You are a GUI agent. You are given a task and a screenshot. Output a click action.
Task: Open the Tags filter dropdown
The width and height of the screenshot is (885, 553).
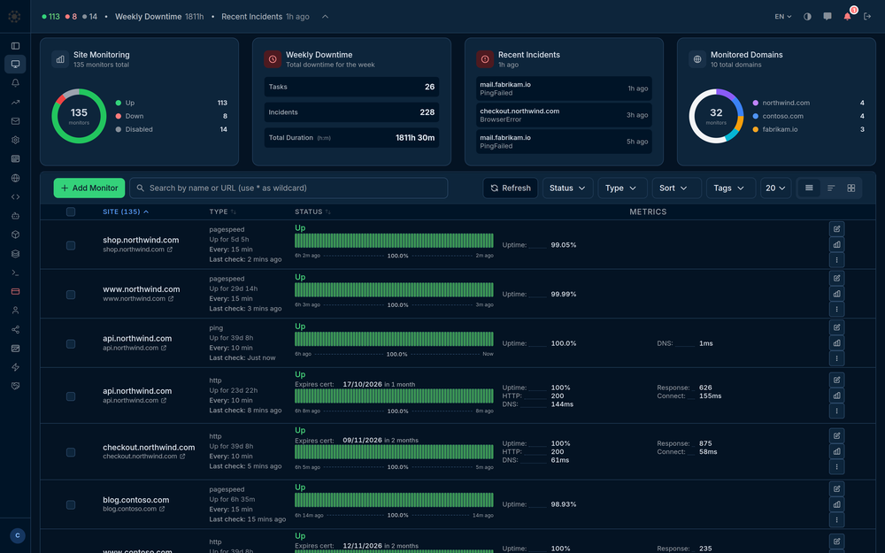point(730,188)
